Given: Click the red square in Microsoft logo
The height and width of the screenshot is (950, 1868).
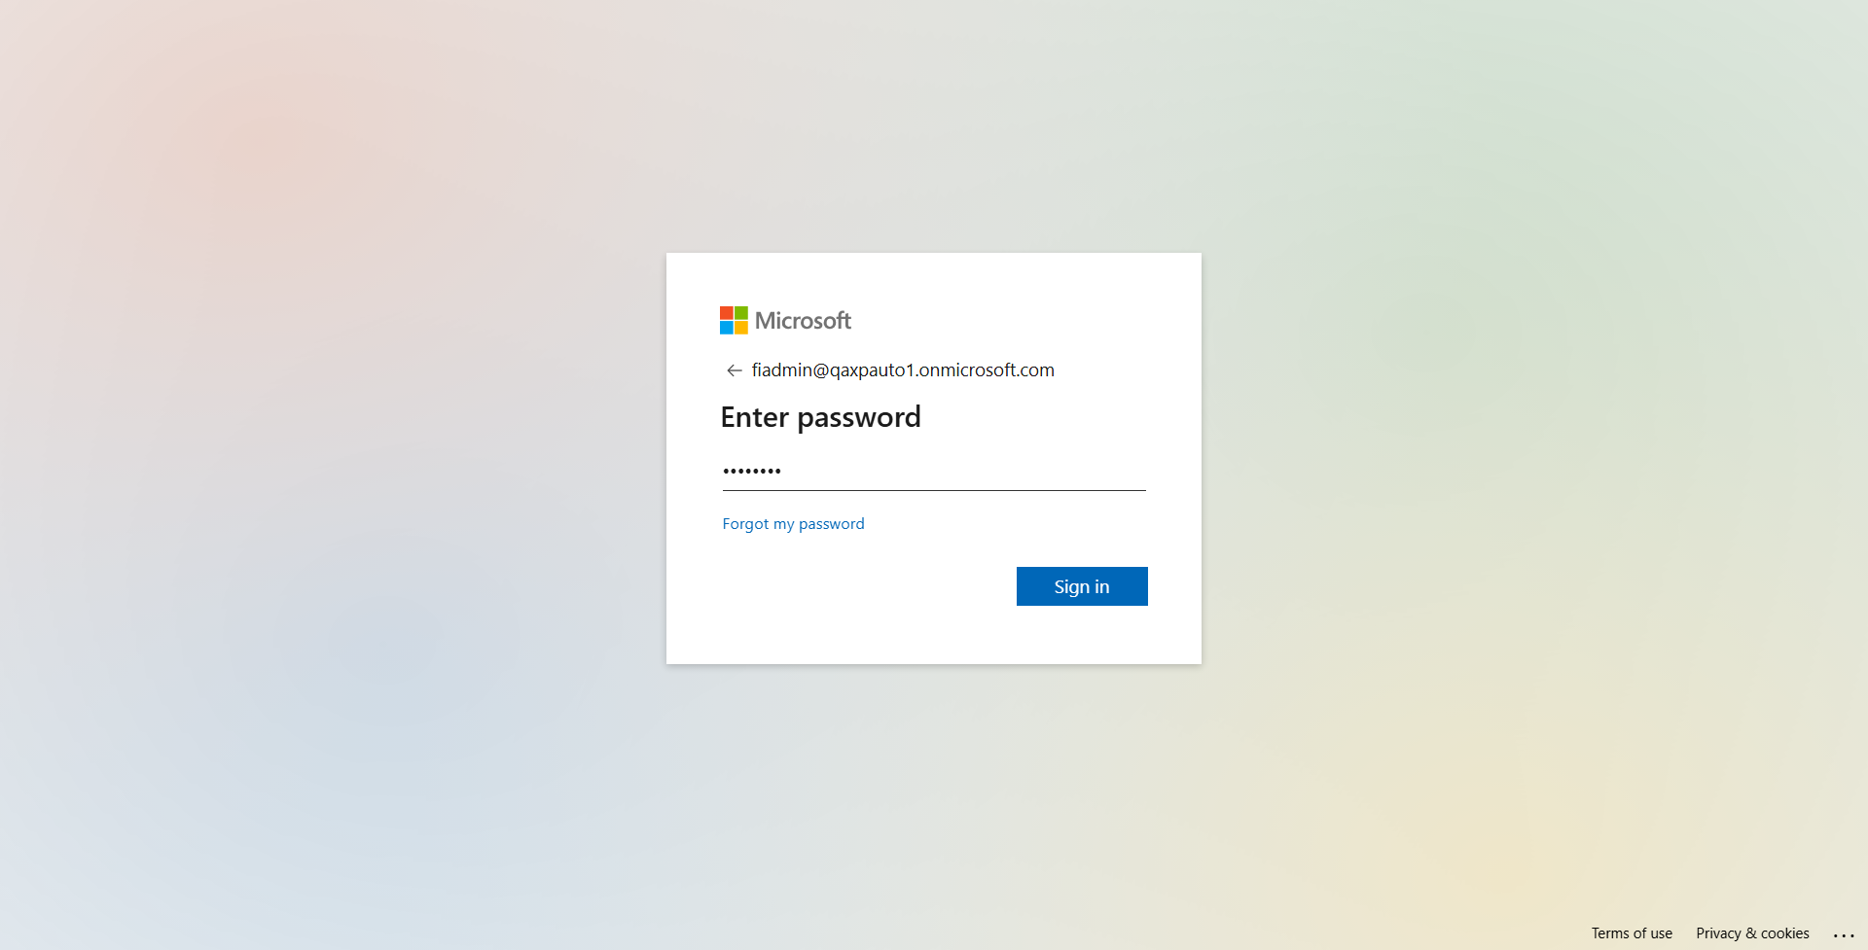Looking at the screenshot, I should 727,313.
